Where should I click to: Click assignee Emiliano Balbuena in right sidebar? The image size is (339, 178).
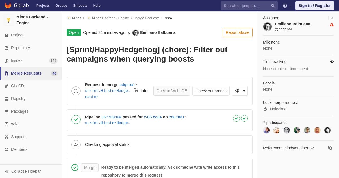coord(292,24)
